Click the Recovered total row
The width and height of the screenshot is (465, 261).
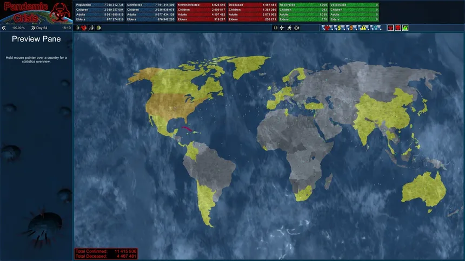pos(303,5)
